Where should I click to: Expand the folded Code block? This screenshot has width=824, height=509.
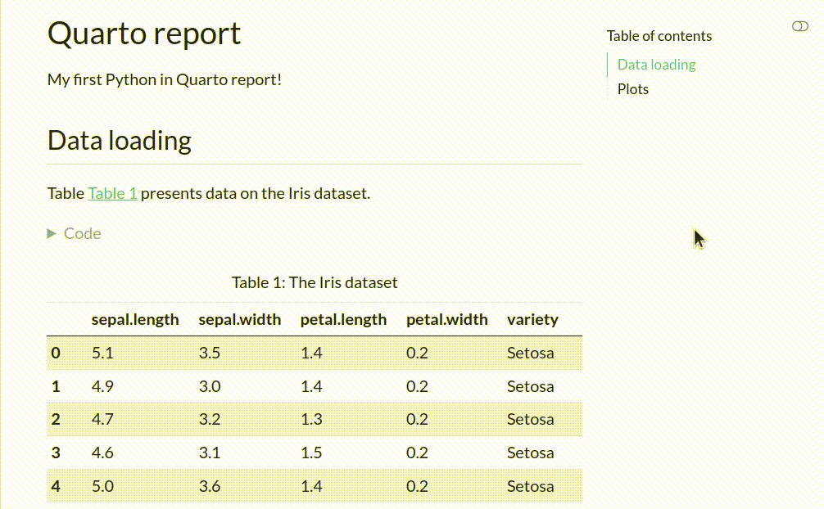click(82, 233)
